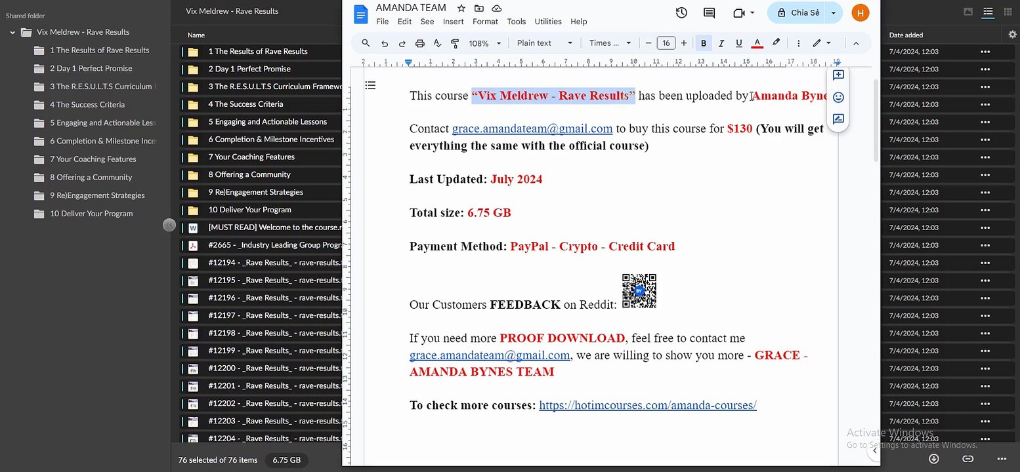Open the comments panel icon

point(709,12)
